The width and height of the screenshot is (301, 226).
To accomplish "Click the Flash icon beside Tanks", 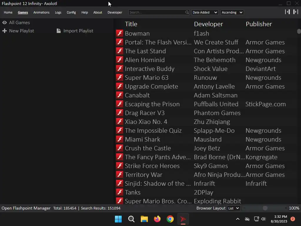I will [119, 192].
